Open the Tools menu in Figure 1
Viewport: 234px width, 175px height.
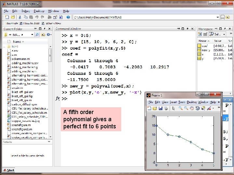click(x=181, y=102)
